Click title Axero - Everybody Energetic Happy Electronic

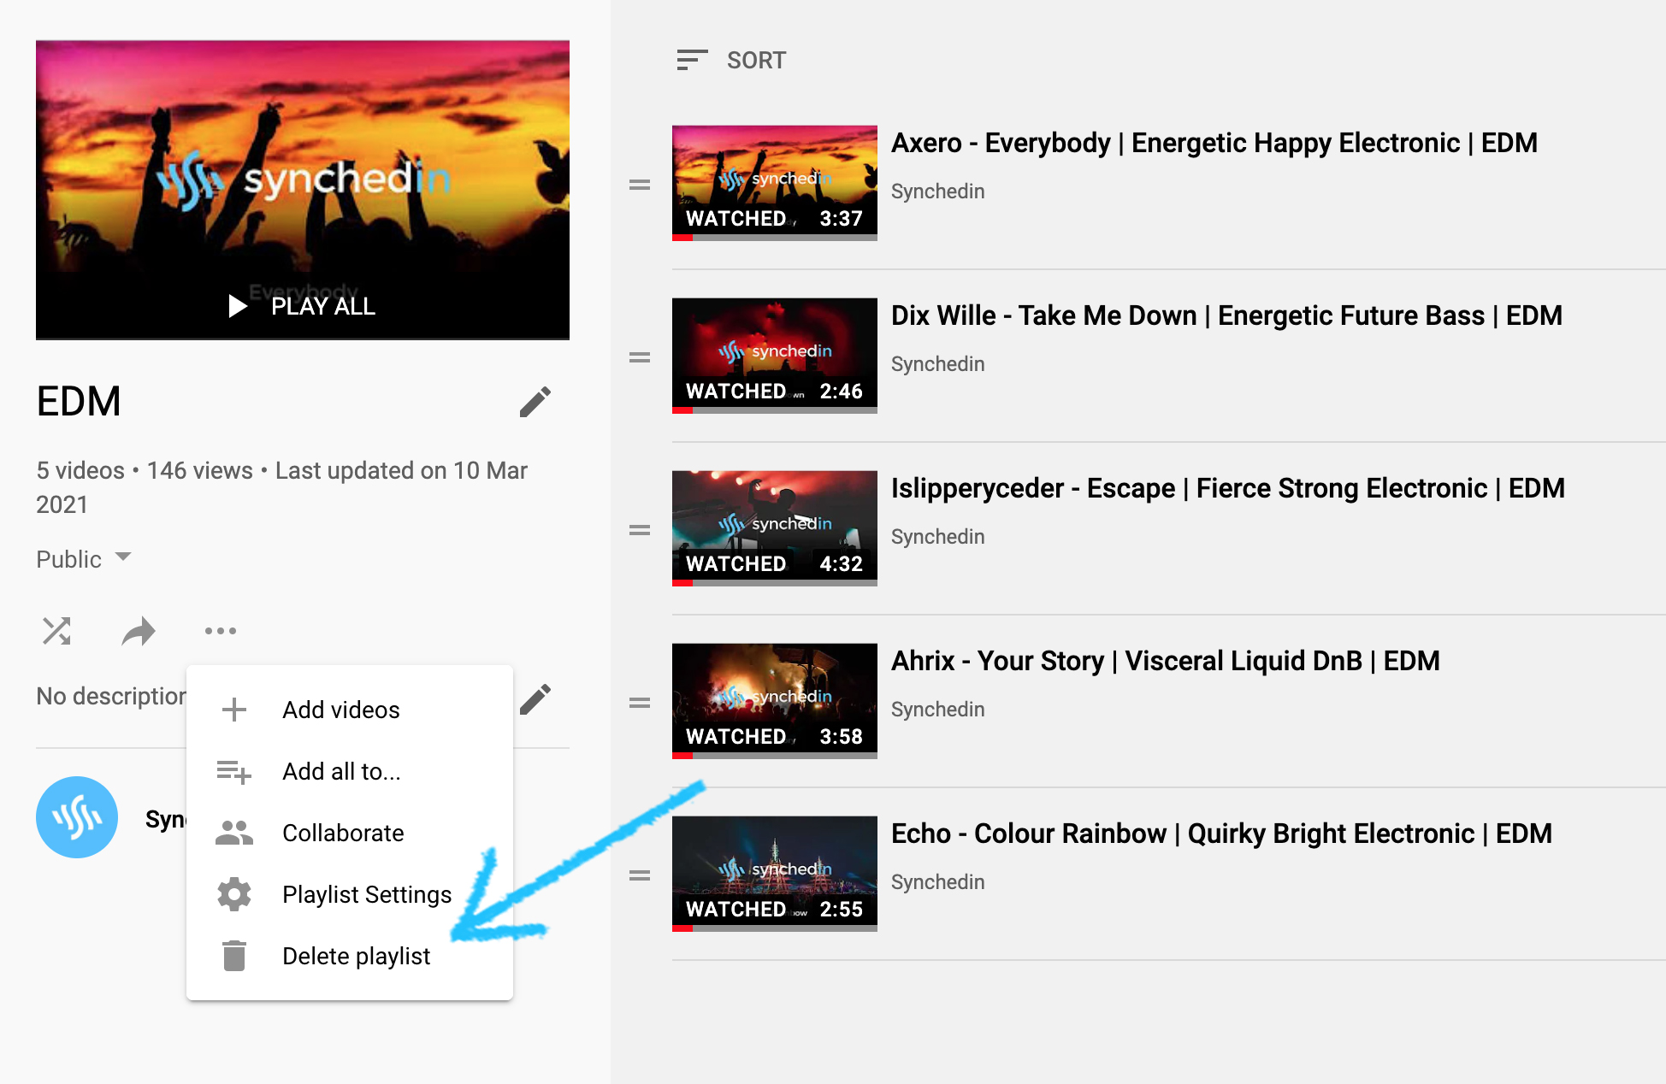click(1214, 143)
